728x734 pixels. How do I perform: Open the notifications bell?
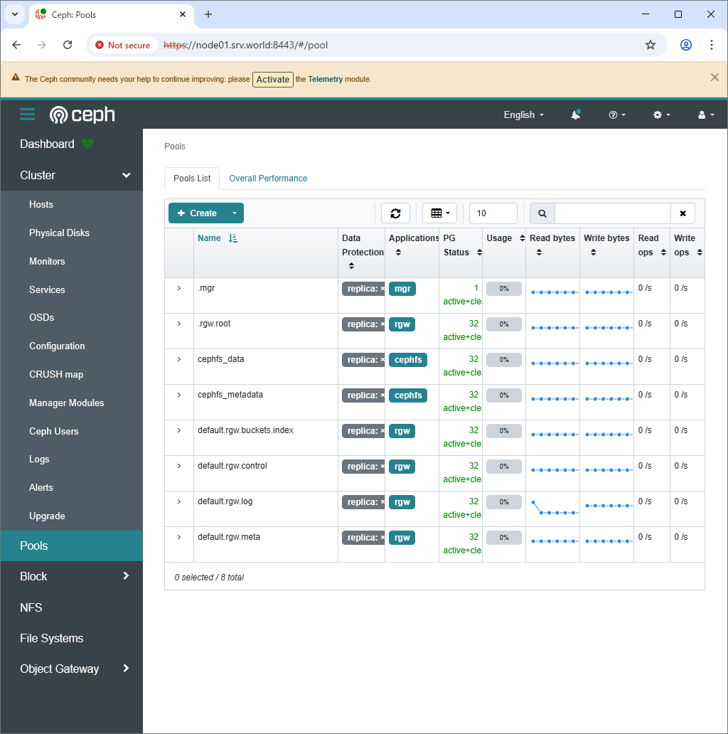[x=575, y=115]
